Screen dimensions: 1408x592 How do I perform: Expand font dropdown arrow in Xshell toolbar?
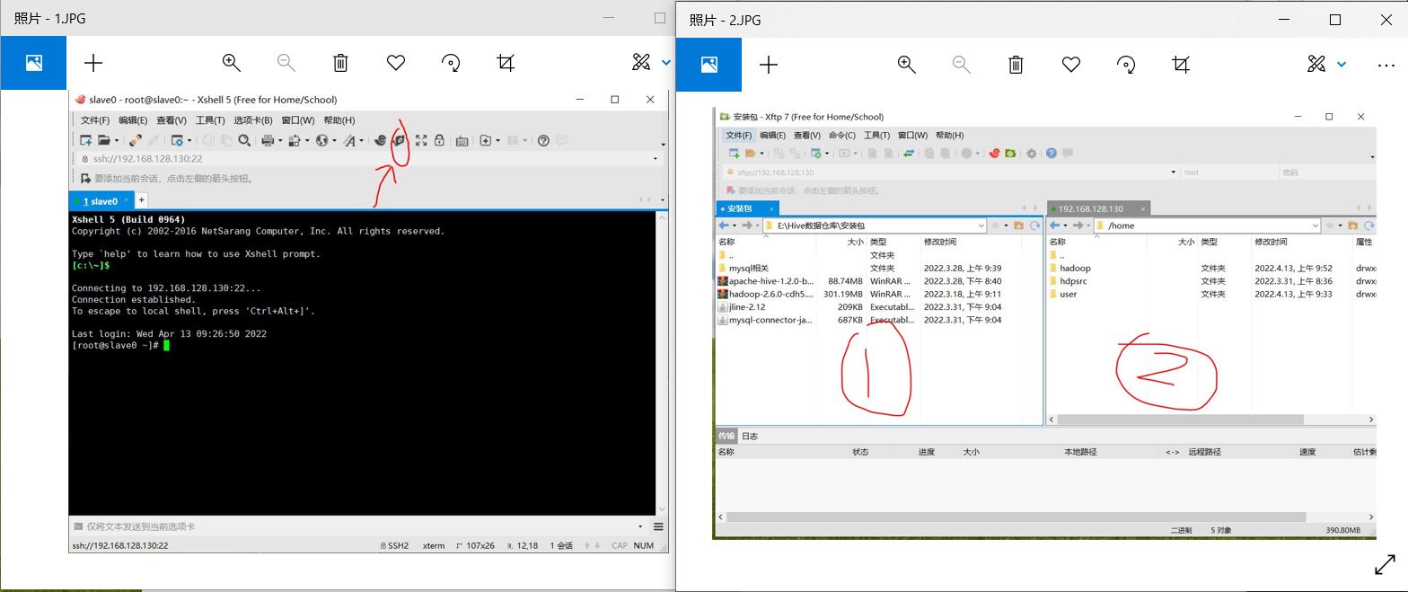tap(361, 140)
